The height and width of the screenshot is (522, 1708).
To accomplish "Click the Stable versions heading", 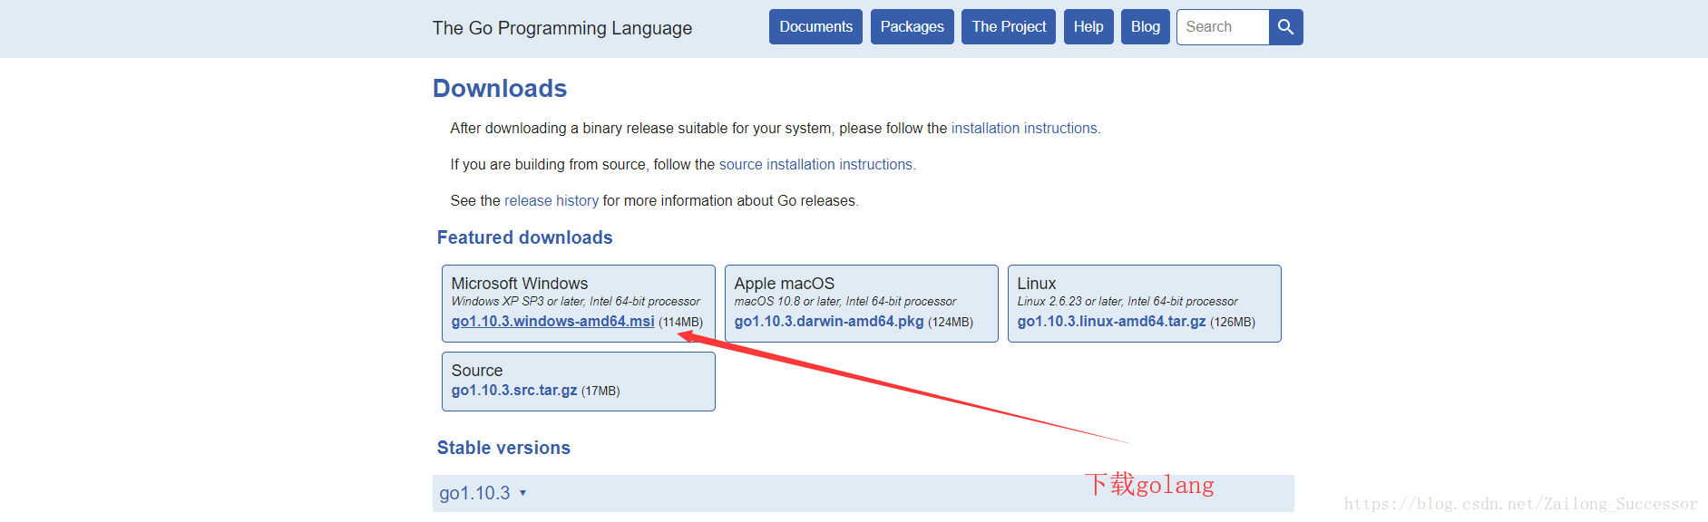I will (x=503, y=448).
